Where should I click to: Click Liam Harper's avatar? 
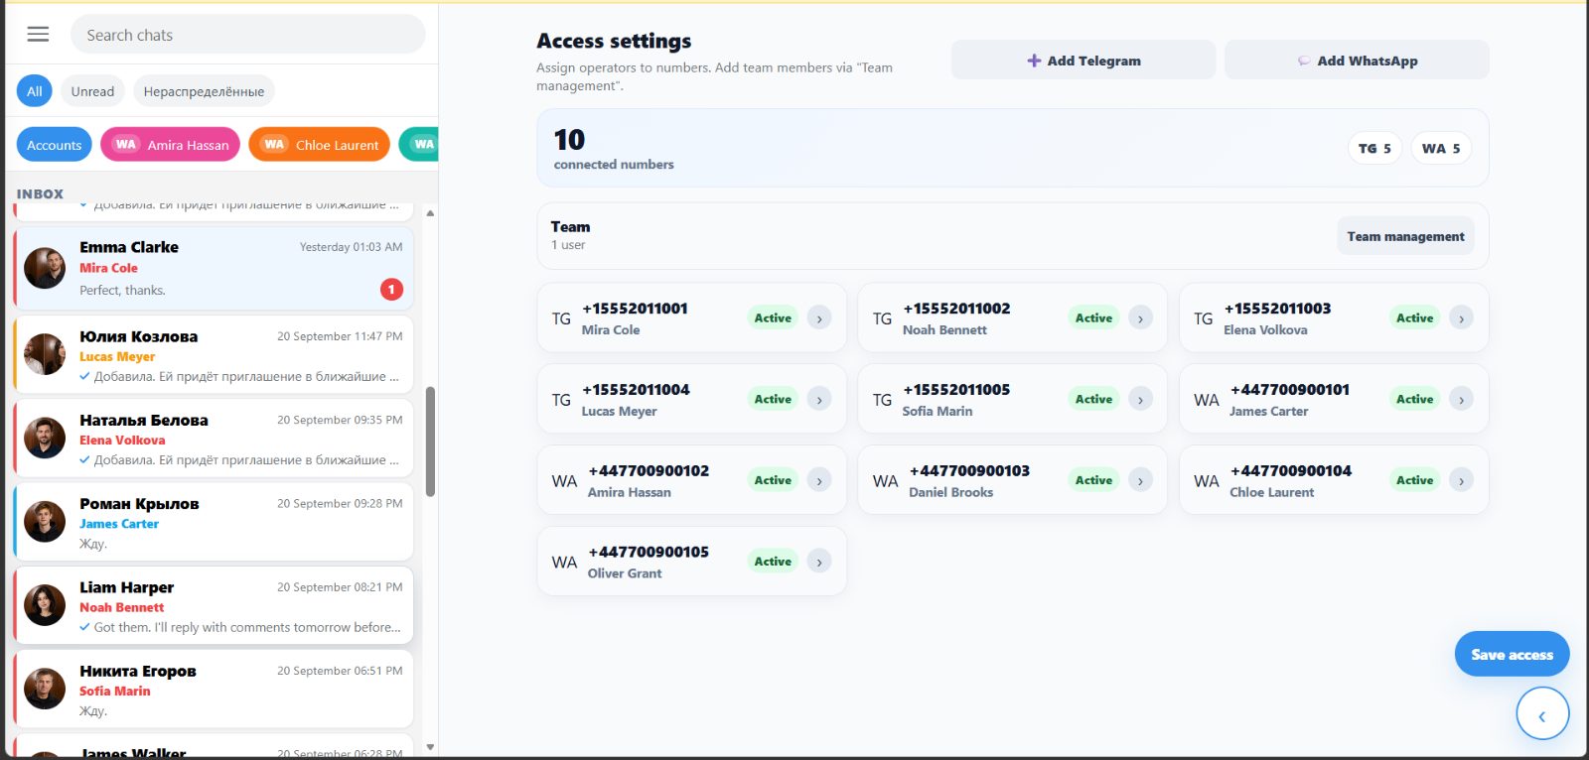(45, 605)
